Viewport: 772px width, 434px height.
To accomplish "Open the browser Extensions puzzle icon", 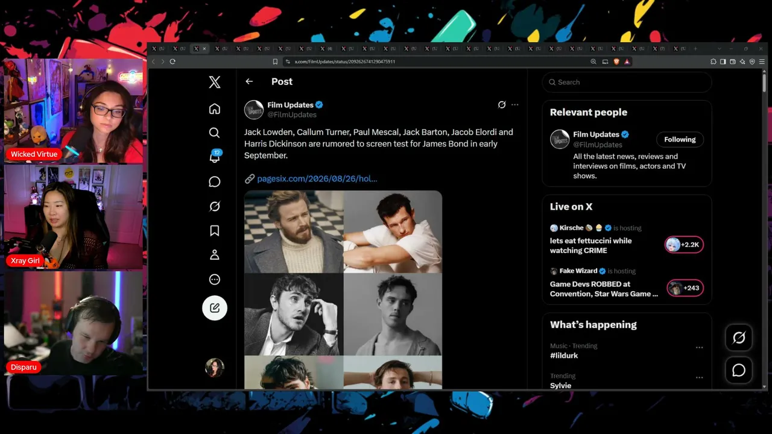I will point(713,61).
